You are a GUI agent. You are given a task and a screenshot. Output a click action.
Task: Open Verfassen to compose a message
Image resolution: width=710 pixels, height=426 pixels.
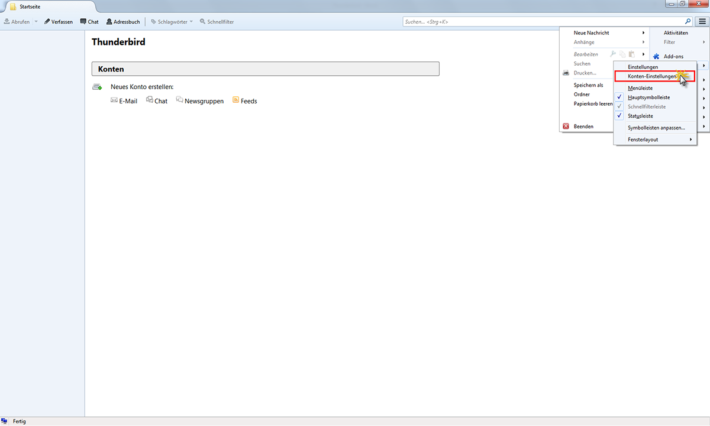[x=58, y=22]
